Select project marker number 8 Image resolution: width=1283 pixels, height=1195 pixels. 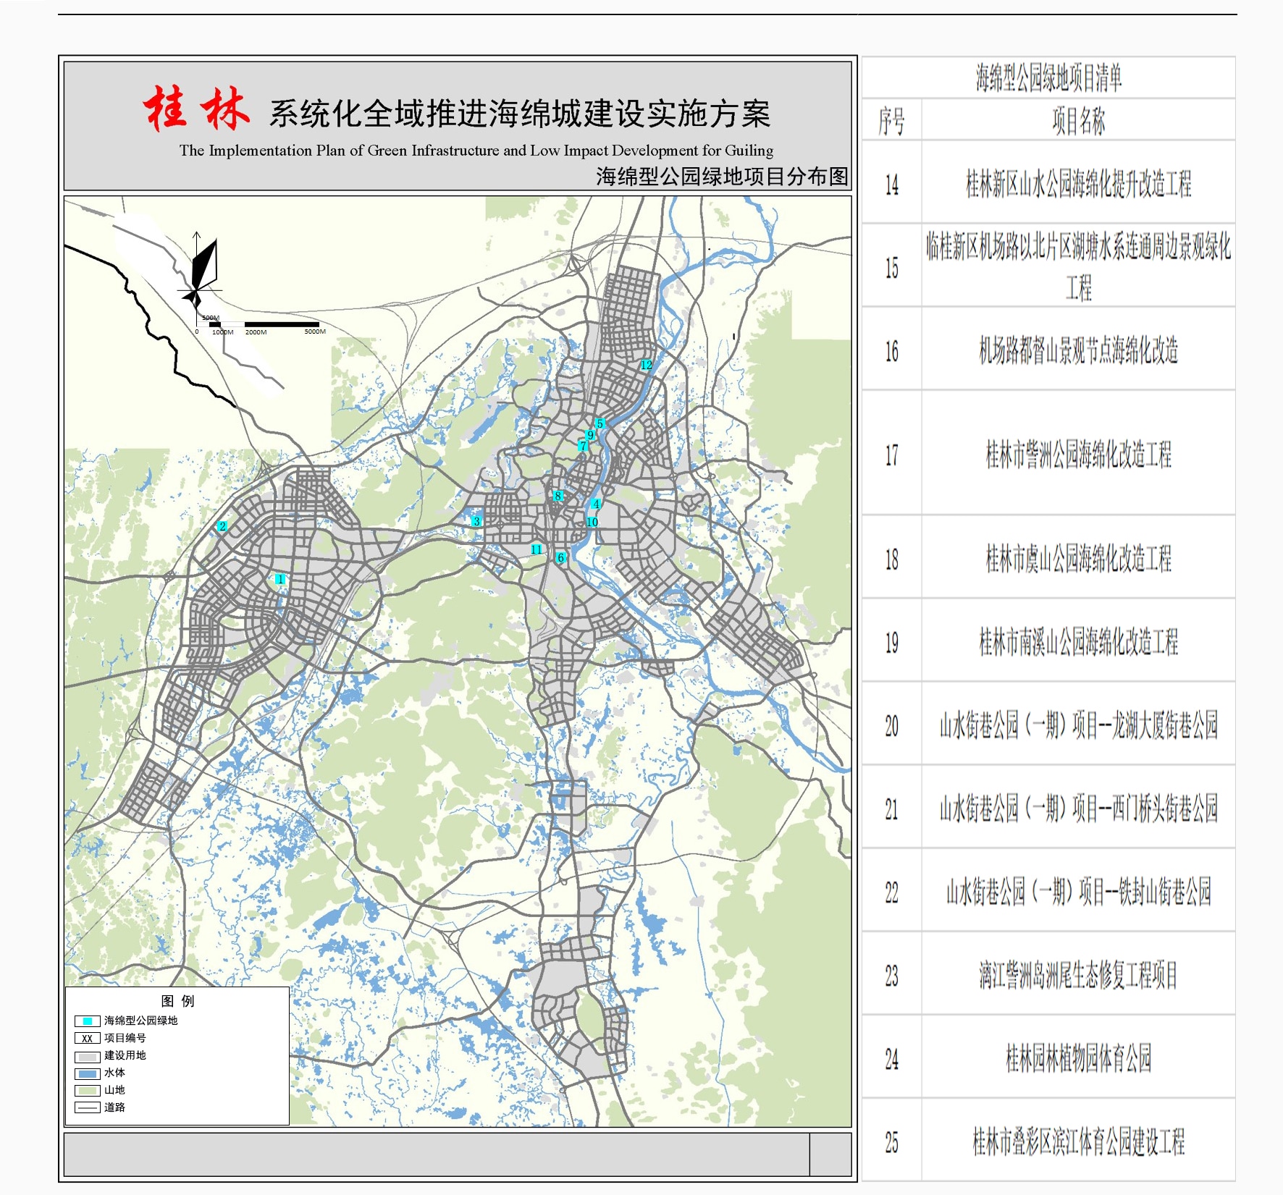558,496
